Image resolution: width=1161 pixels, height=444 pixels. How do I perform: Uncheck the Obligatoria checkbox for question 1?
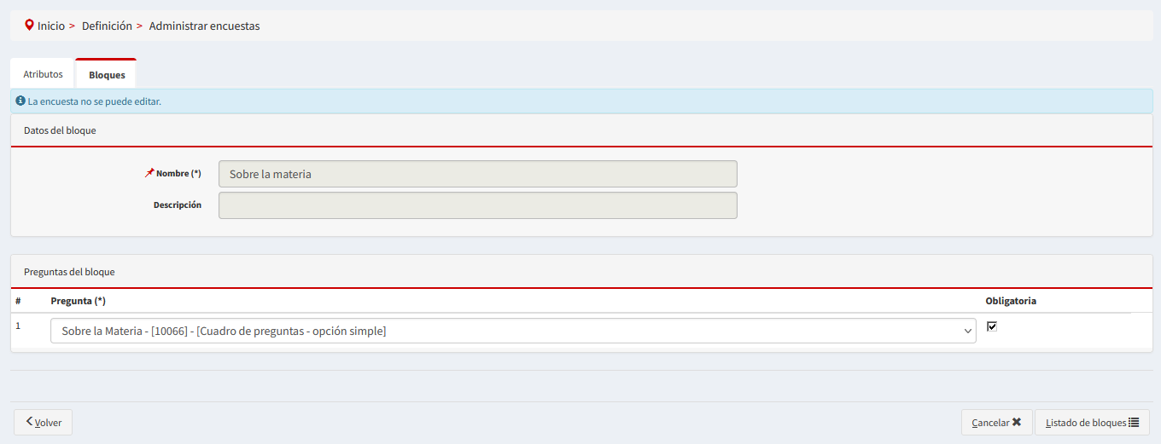click(x=992, y=326)
